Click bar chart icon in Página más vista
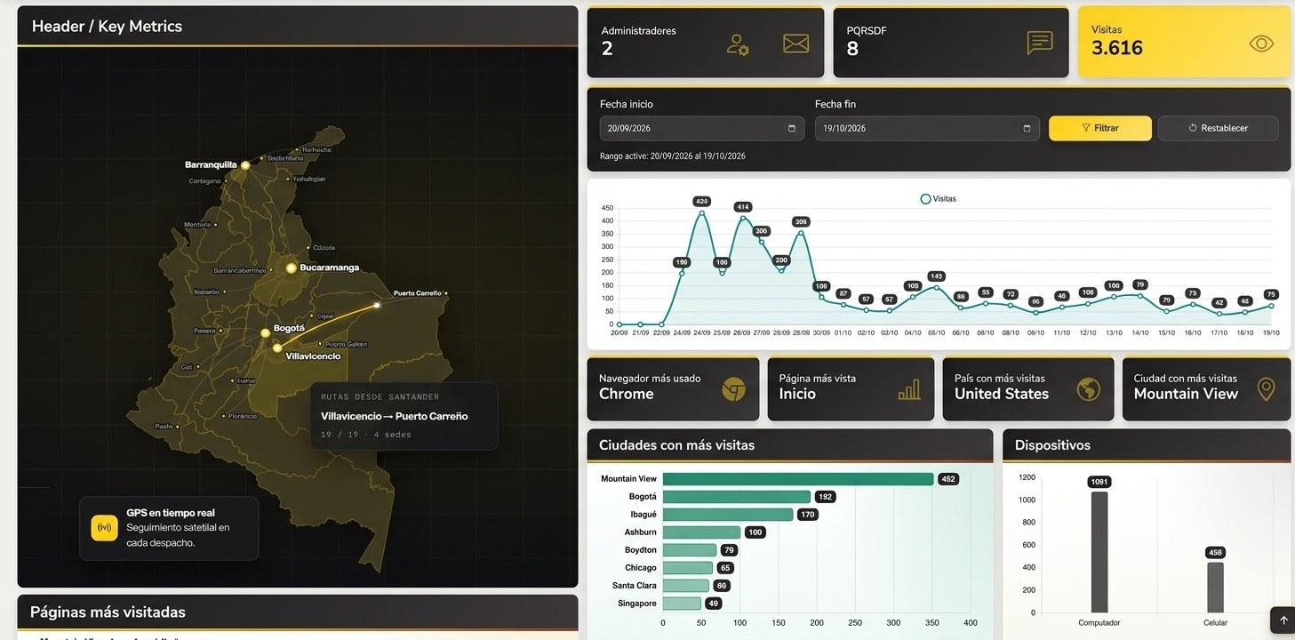 pyautogui.click(x=909, y=389)
